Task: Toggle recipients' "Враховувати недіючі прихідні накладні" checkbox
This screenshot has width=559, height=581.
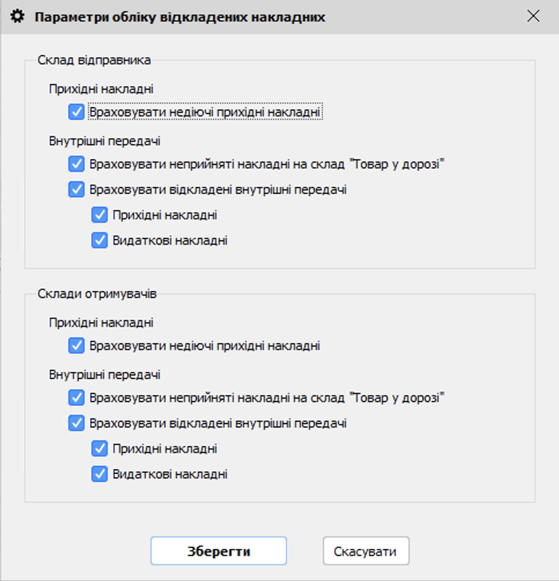Action: click(76, 346)
